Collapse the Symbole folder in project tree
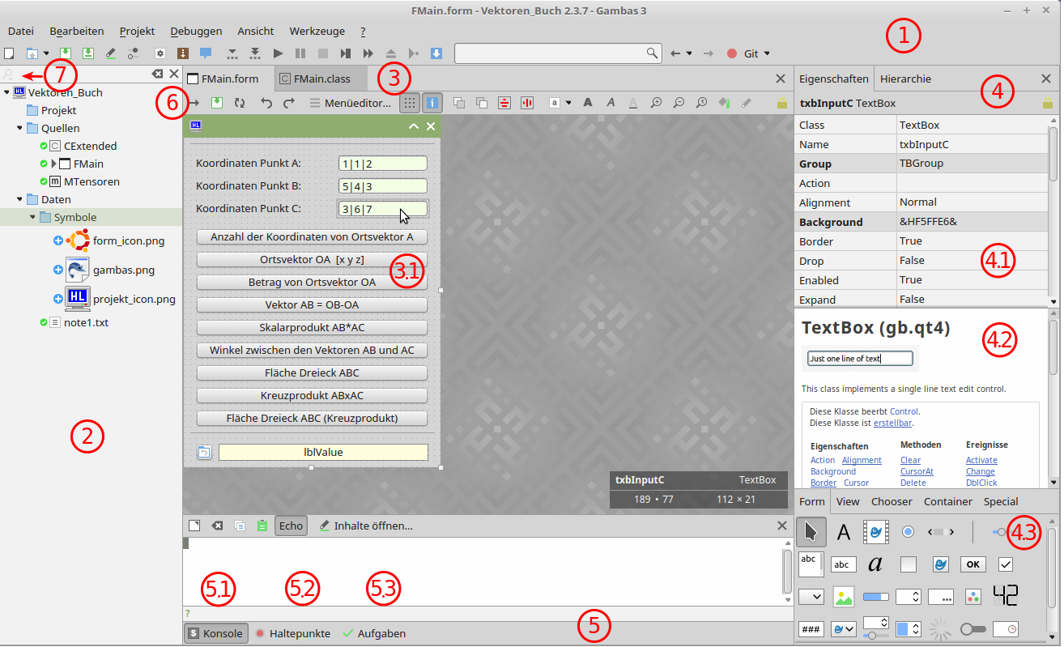Viewport: 1064px width, 647px height. coord(33,217)
